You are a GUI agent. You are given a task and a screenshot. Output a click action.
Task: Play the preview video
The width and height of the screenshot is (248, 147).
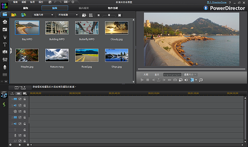(x=142, y=80)
